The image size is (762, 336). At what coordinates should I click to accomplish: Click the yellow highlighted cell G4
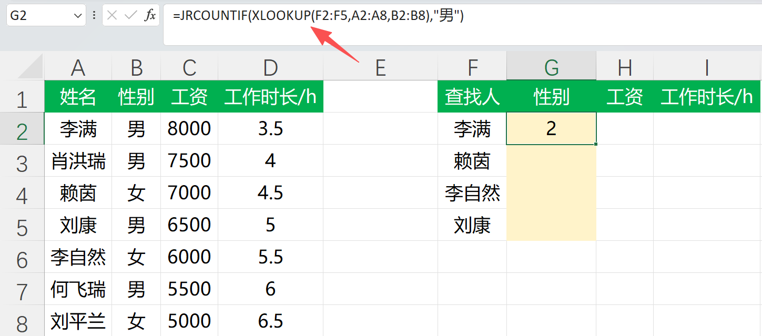click(551, 193)
